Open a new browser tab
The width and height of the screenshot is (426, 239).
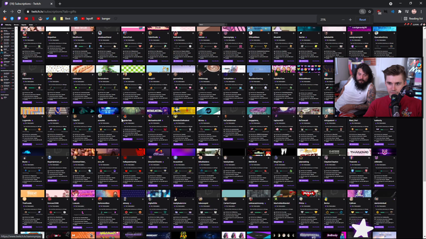coord(60,4)
